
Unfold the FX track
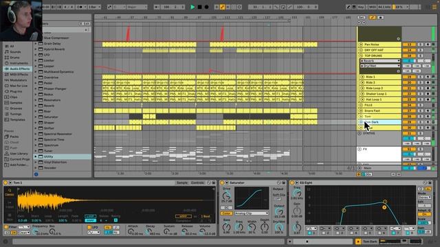click(360, 150)
